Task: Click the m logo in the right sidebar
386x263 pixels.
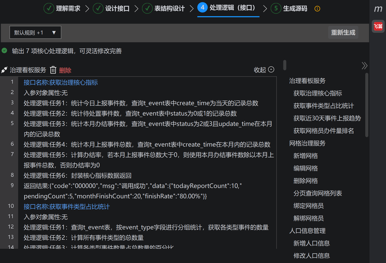Action: [x=378, y=9]
